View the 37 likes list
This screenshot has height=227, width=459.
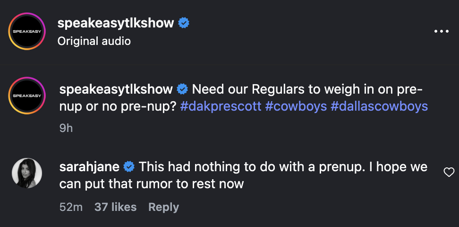point(116,207)
